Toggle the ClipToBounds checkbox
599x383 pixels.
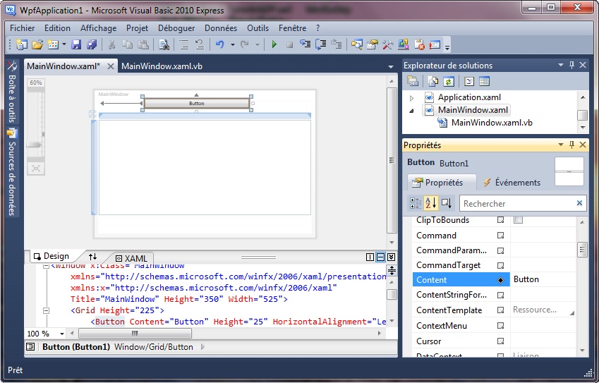click(518, 220)
